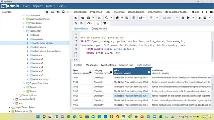The width and height of the screenshot is (214, 120).
Task: Open the Filter options dropdown arrow
Action: [x=157, y=18]
